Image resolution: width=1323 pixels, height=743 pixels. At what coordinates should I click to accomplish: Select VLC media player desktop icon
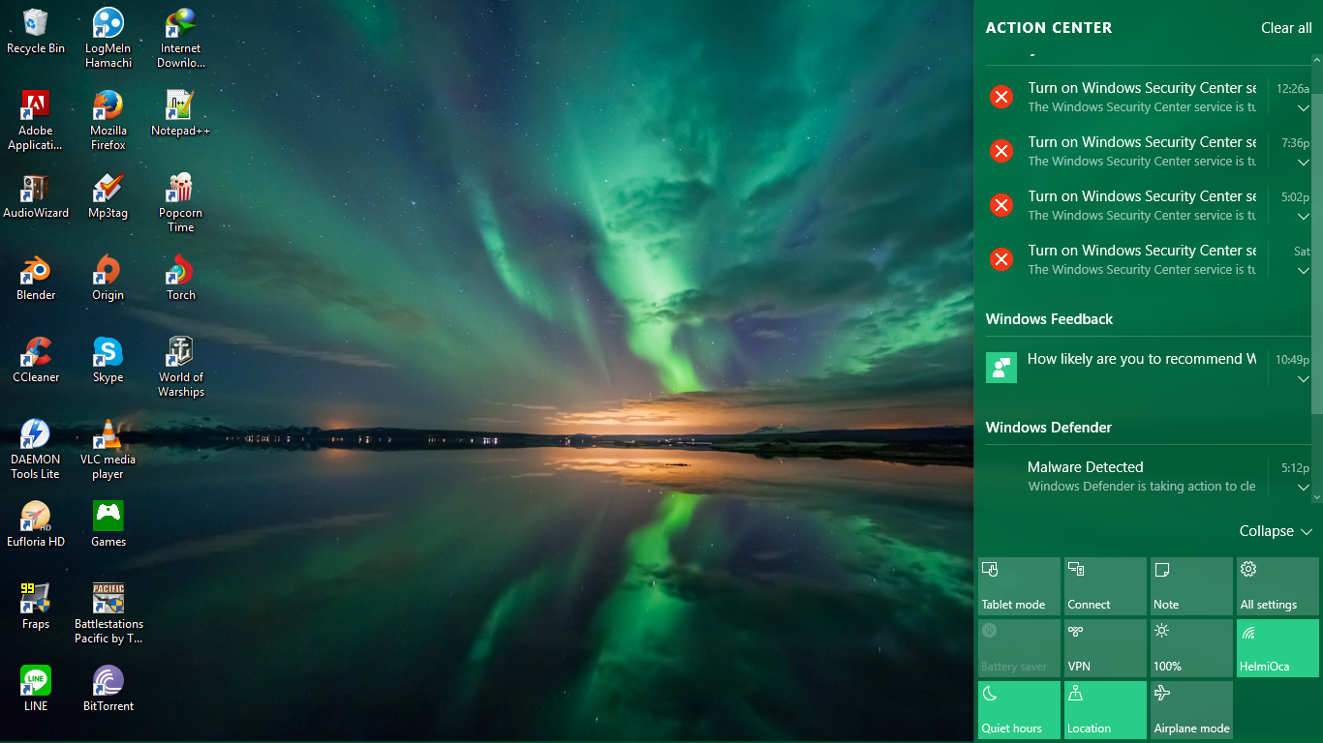click(108, 449)
